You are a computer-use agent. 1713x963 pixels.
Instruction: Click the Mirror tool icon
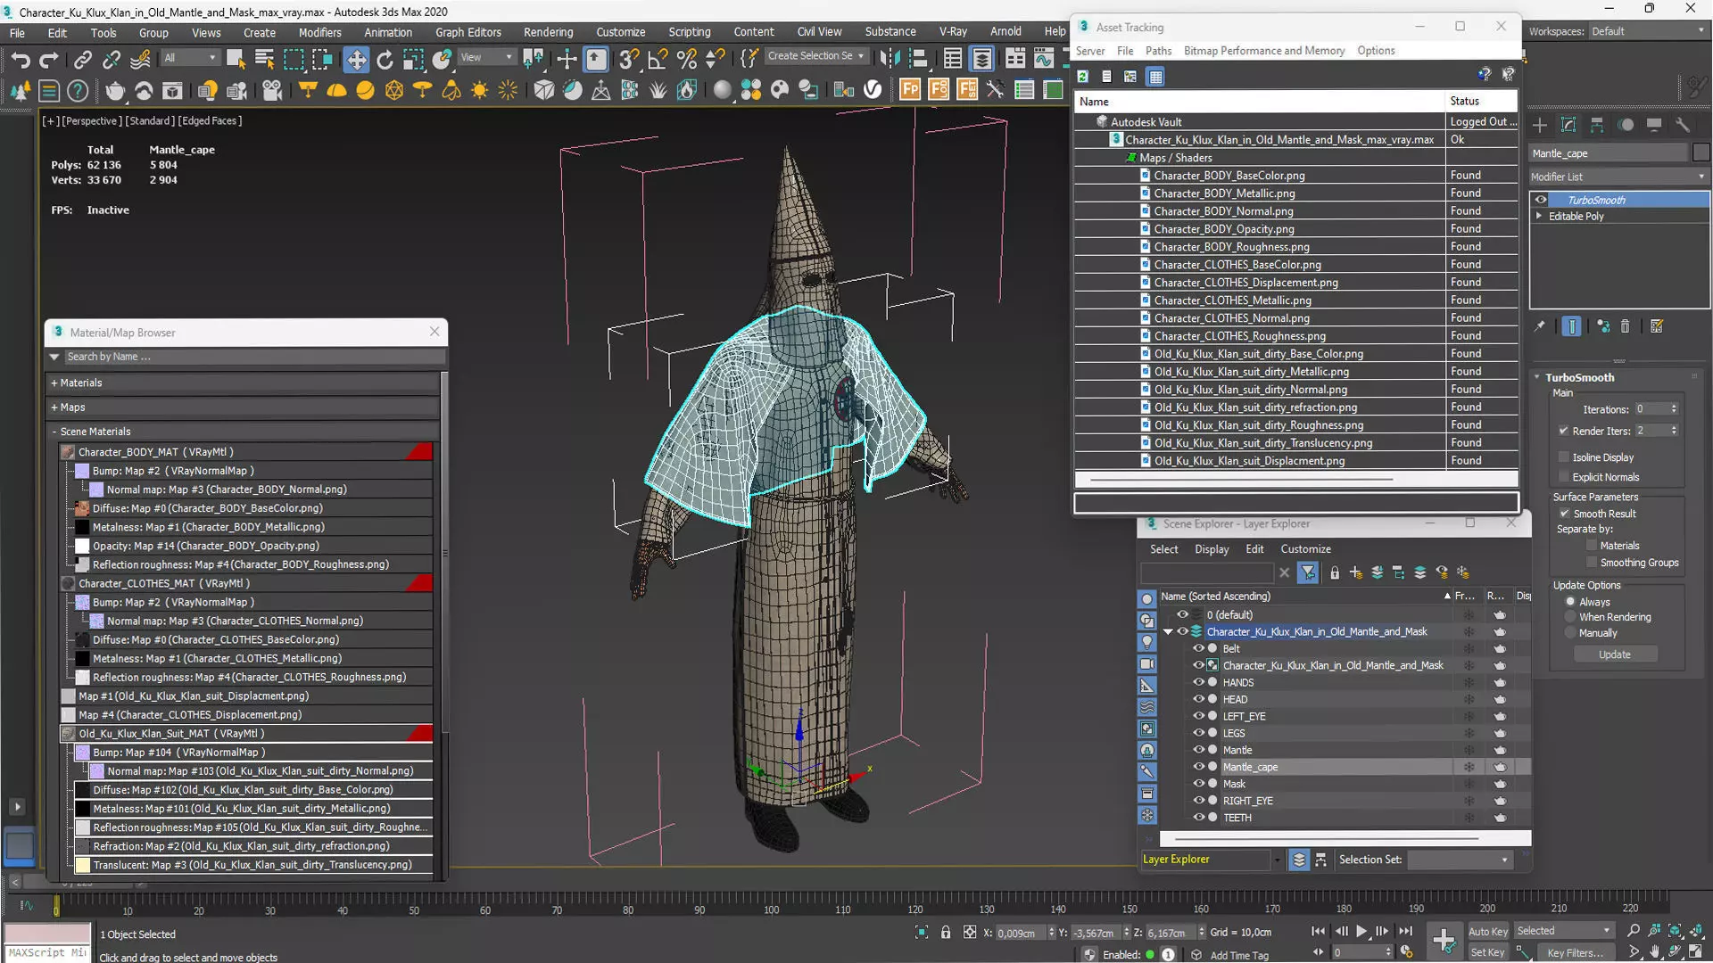click(x=890, y=60)
